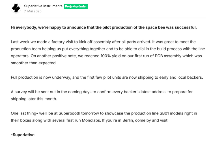Click the post date 7. Mai 2025

pyautogui.click(x=33, y=11)
